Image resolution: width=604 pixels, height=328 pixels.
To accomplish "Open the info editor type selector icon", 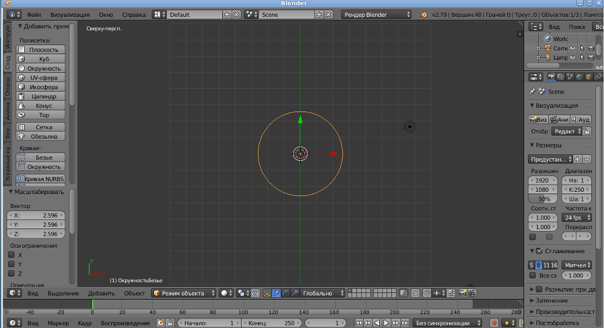I will 14,14.
